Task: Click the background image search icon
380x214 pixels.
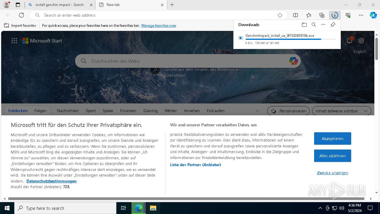Action: tap(155, 70)
